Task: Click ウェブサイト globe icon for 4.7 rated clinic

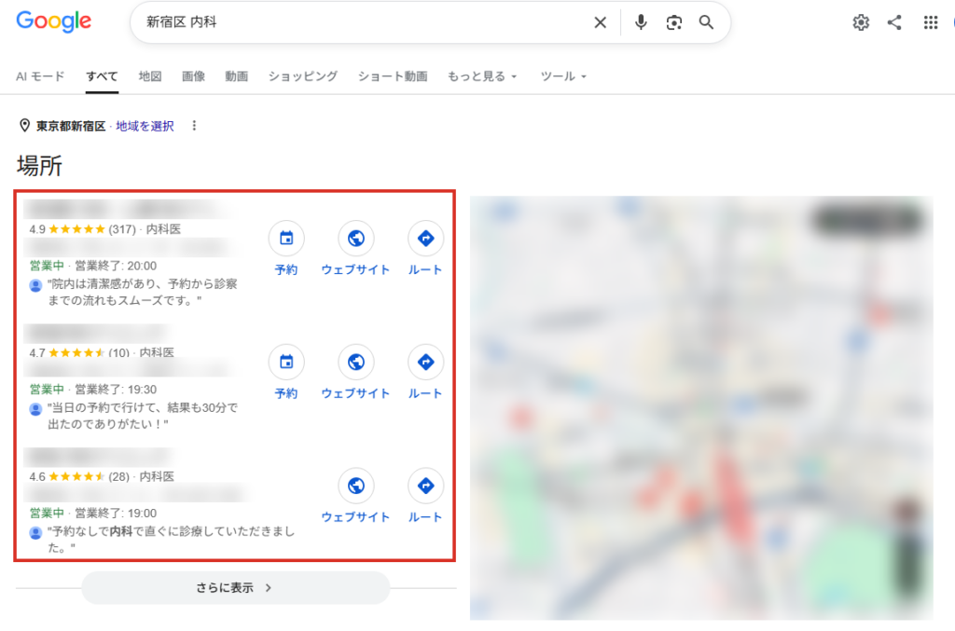Action: click(355, 362)
